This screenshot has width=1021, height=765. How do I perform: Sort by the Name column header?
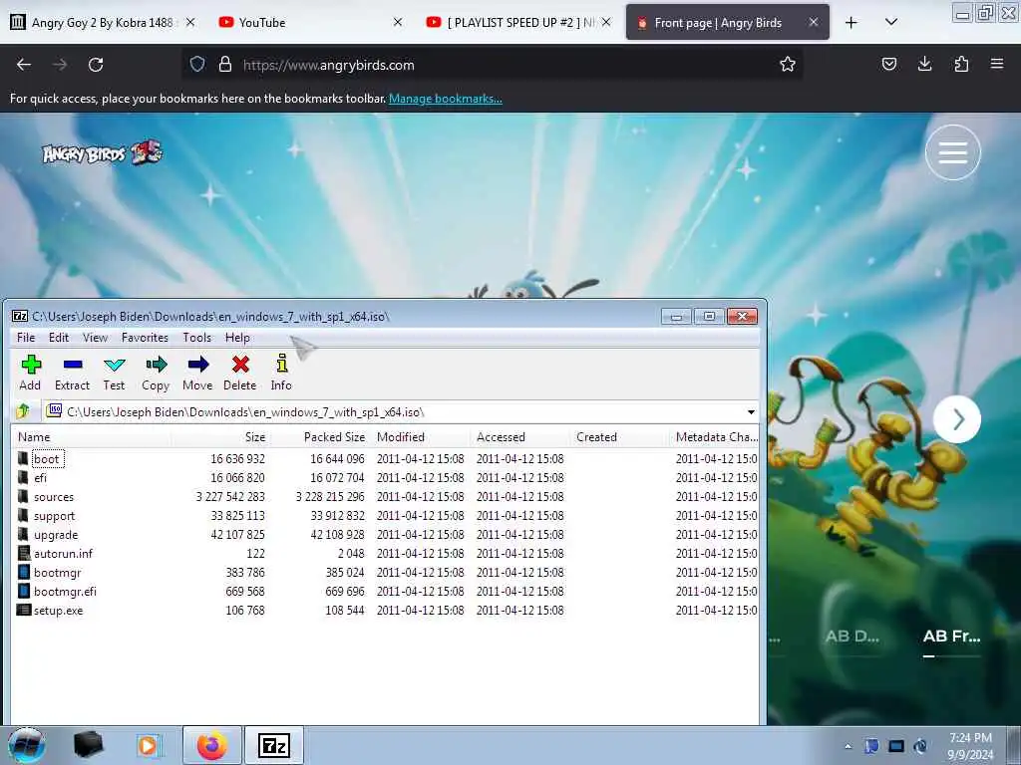point(91,437)
